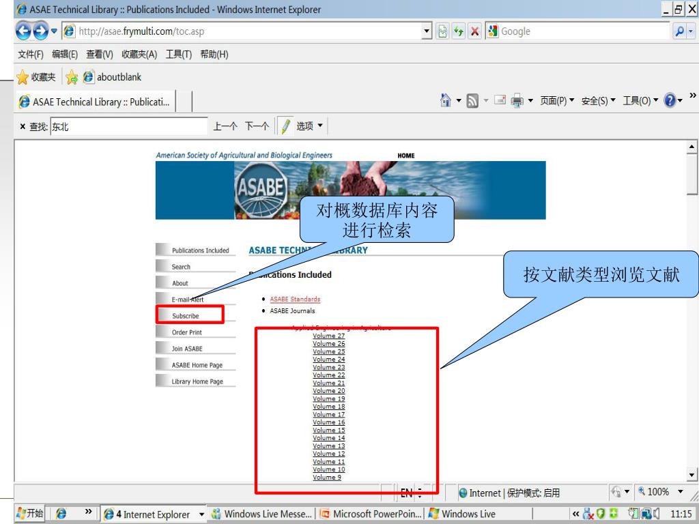Open the Volume 20 link

[x=328, y=391]
